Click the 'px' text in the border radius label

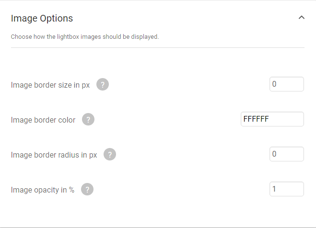(93, 156)
